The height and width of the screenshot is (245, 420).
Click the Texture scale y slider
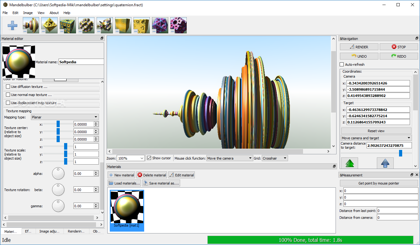click(x=58, y=154)
